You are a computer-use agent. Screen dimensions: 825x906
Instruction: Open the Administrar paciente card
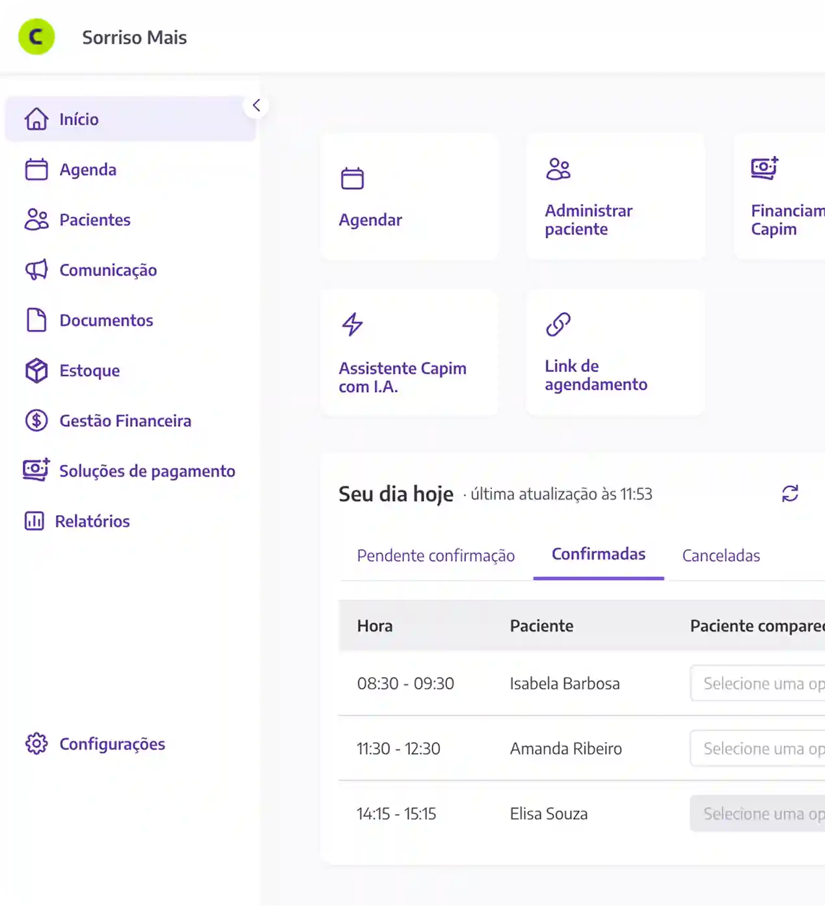(x=615, y=197)
